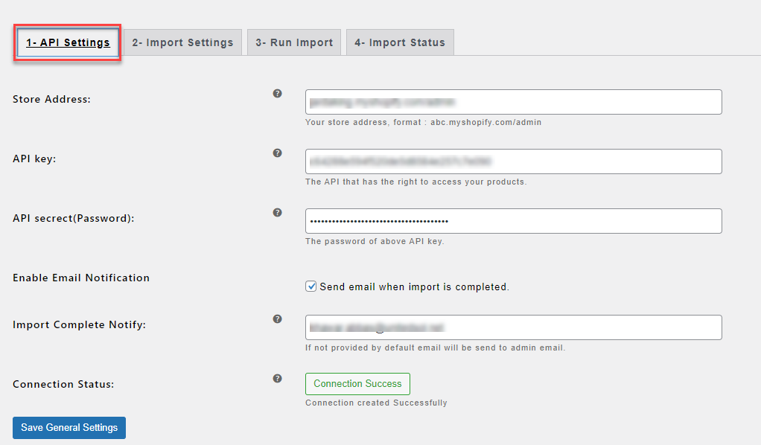The height and width of the screenshot is (445, 761).
Task: Click the 'Enable Email Notification' label text
Action: [x=81, y=278]
